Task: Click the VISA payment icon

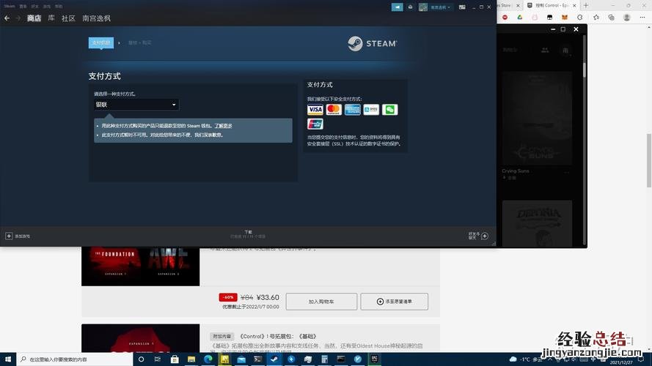Action: (315, 110)
